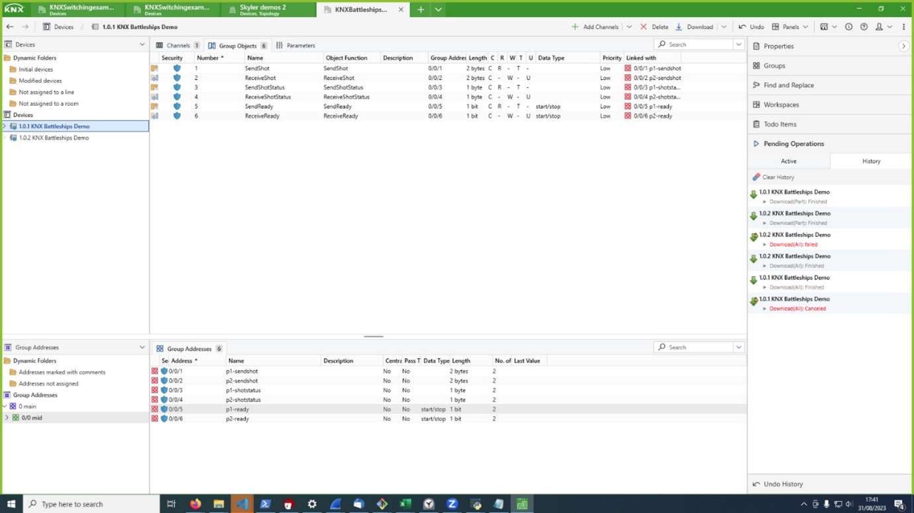Click the Download toolbar icon
914x513 pixels.
(x=679, y=26)
